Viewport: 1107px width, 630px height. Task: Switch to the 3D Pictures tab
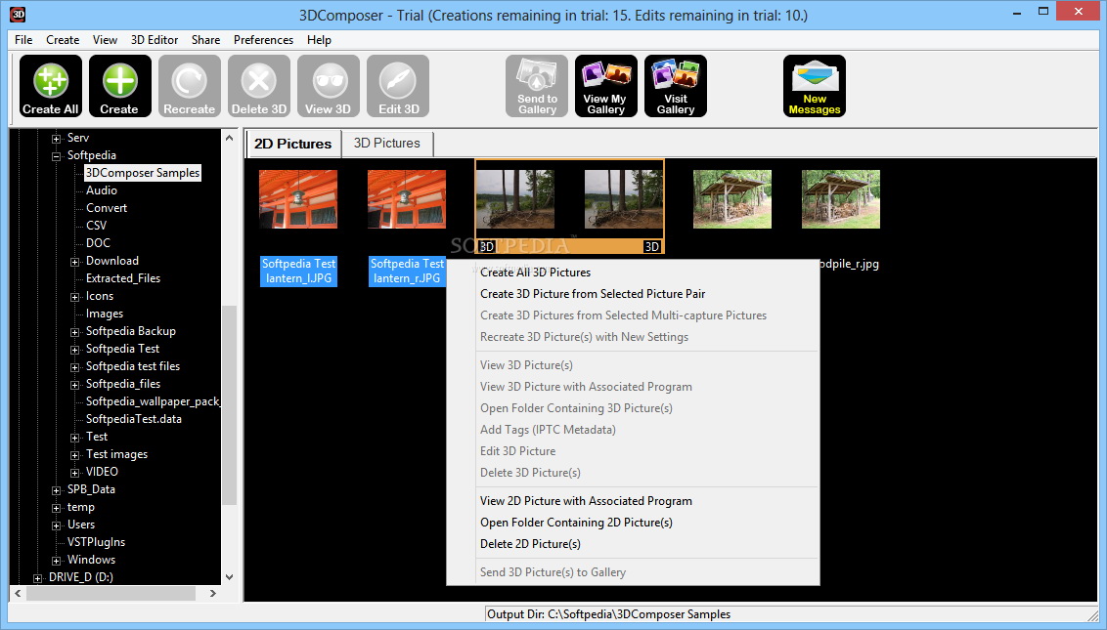pos(387,144)
